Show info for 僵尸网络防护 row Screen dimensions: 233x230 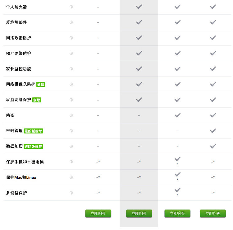[x=71, y=54]
